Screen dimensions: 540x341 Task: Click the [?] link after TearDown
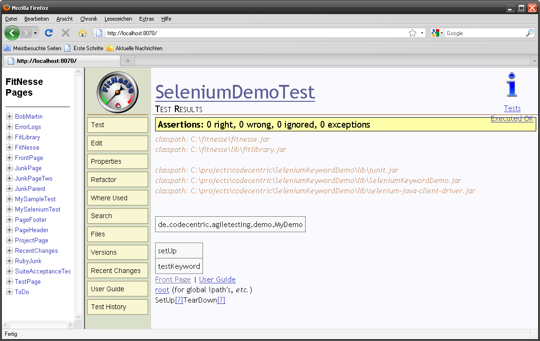[221, 300]
